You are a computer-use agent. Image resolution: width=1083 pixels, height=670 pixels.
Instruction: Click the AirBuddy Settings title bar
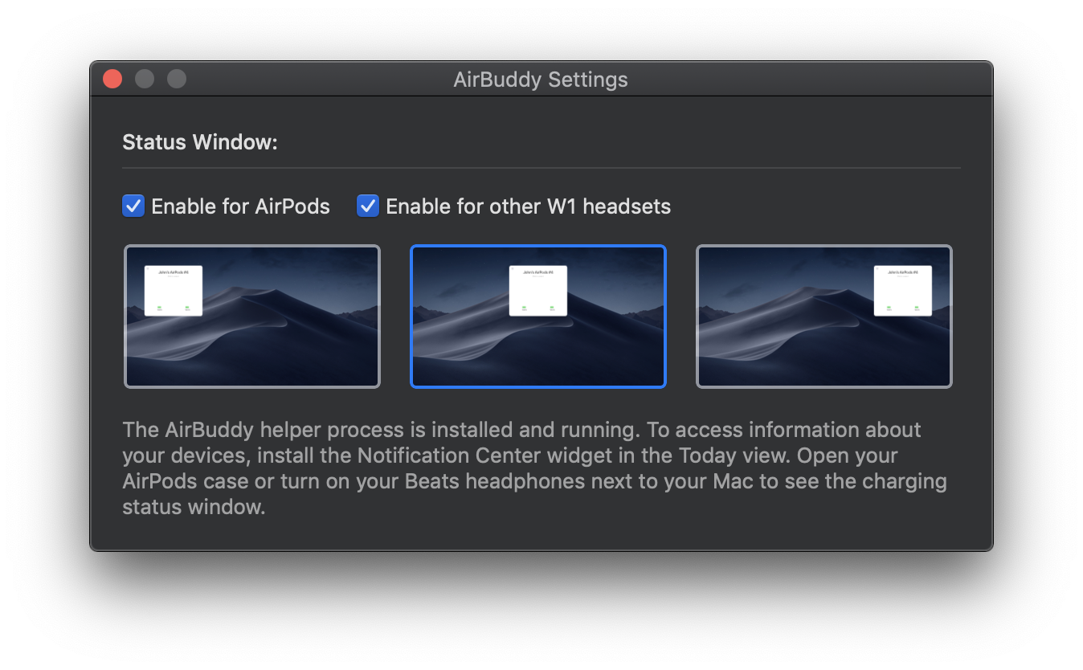pyautogui.click(x=540, y=79)
